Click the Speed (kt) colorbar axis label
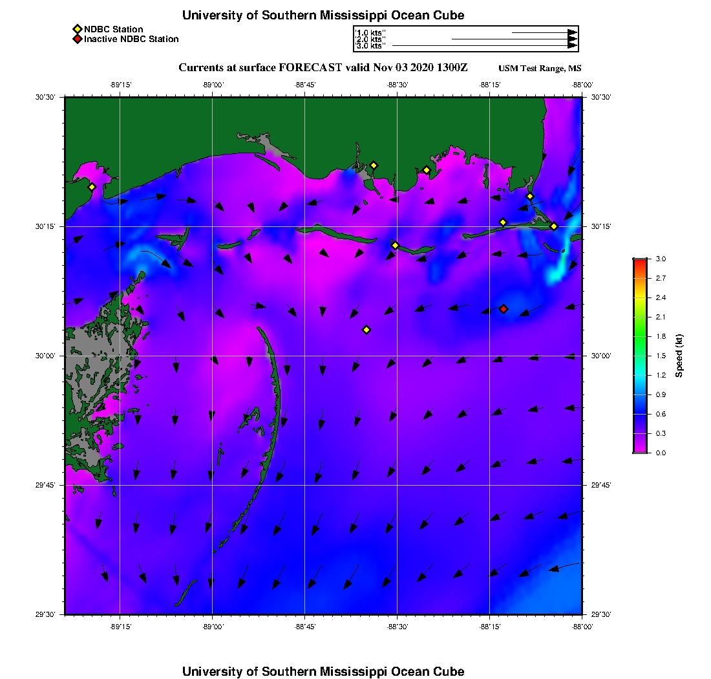This screenshot has width=711, height=679. coord(679,356)
